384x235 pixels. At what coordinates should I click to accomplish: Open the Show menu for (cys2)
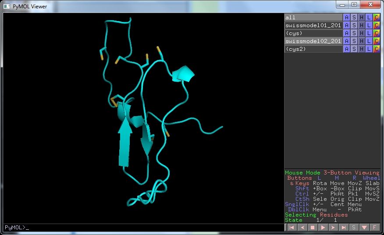354,49
